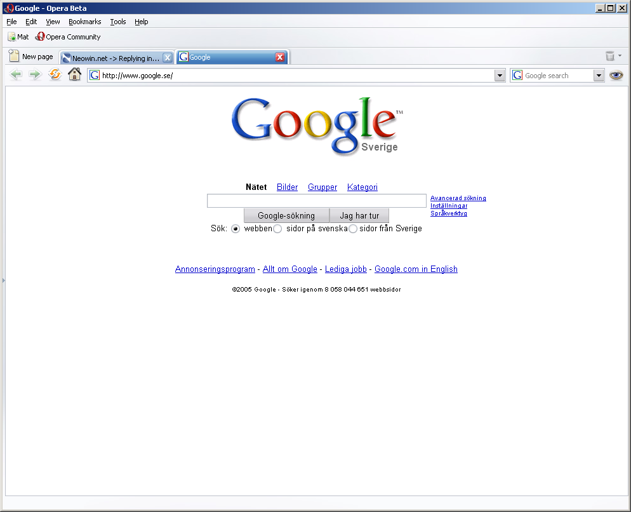Open the Home page icon

74,74
